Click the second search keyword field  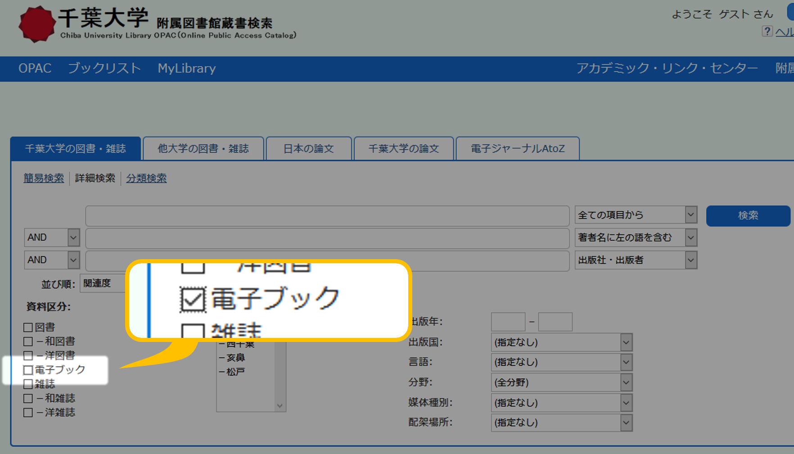pos(327,238)
